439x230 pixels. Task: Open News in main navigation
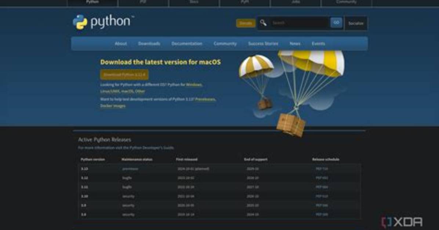[295, 44]
